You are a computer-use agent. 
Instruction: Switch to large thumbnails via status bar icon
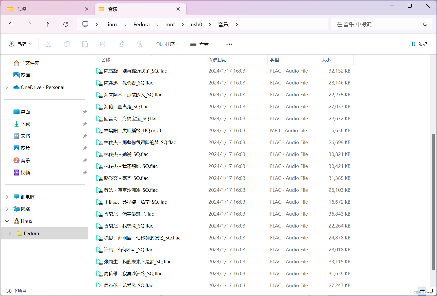[430, 291]
